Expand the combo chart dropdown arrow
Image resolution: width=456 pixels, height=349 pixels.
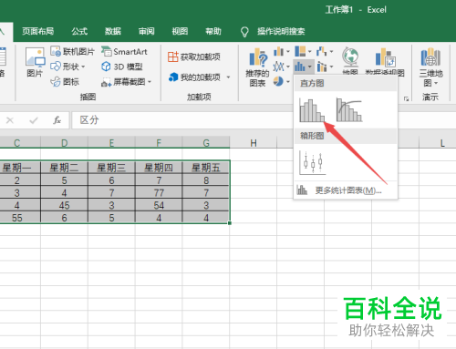click(x=331, y=67)
